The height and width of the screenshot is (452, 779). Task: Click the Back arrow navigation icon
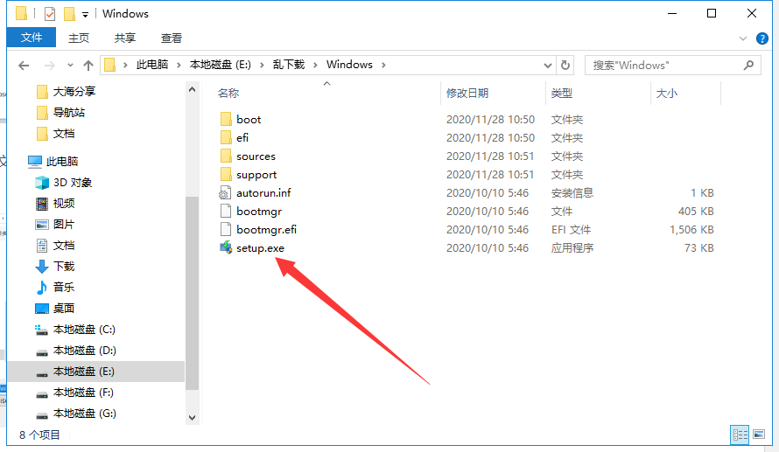coord(24,66)
